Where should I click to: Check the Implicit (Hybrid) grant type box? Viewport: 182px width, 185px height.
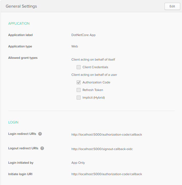[x=79, y=98]
